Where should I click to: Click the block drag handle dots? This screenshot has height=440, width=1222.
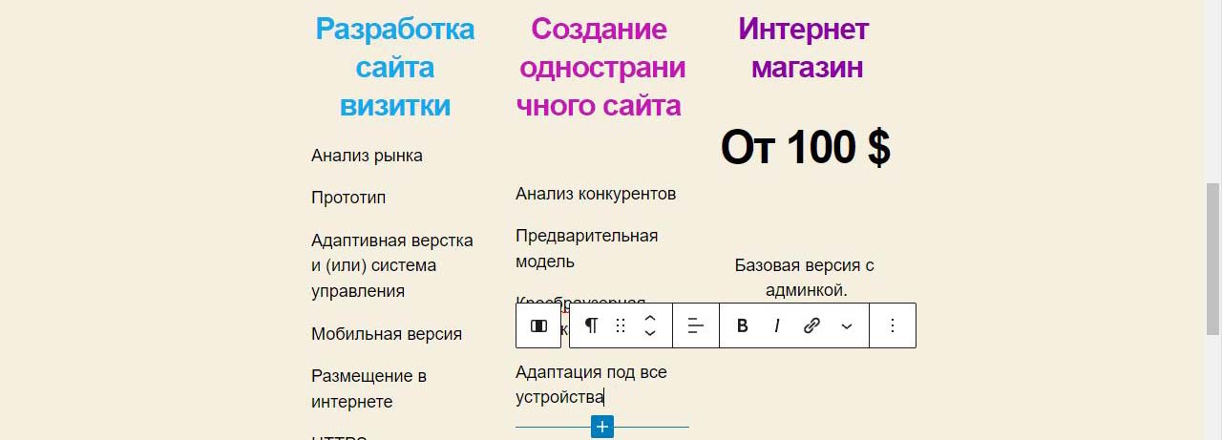point(621,326)
